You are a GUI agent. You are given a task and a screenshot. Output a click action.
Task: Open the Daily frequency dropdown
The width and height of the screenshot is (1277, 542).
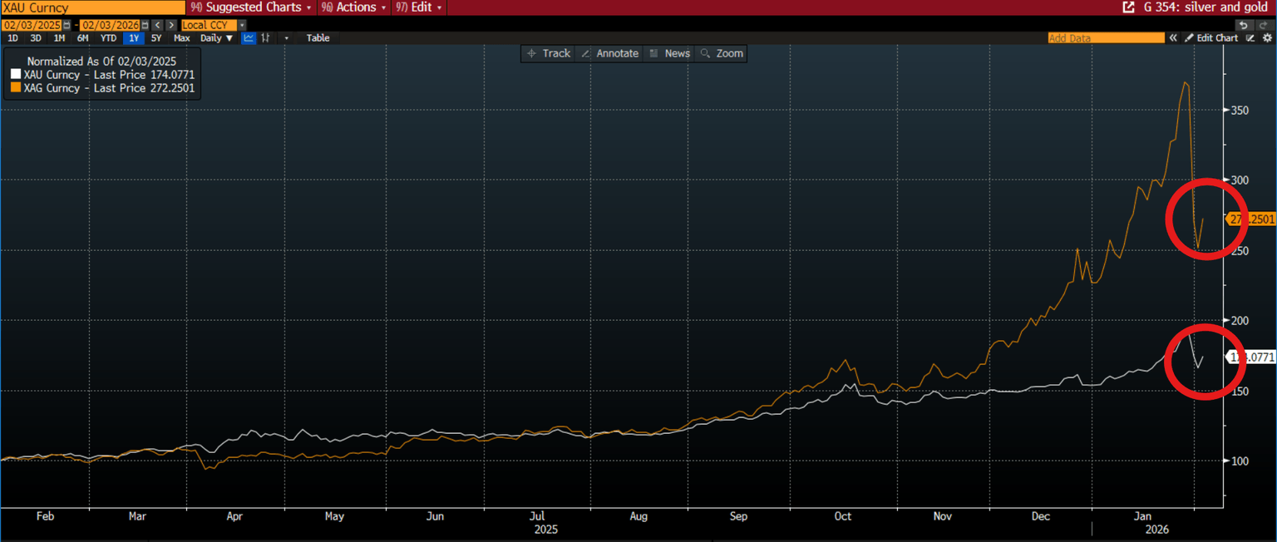tap(214, 37)
